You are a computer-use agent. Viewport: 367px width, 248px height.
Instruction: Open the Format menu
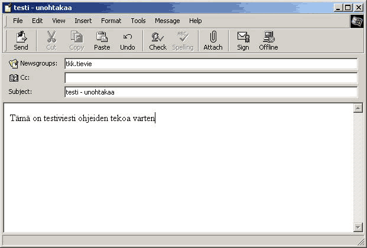point(111,21)
